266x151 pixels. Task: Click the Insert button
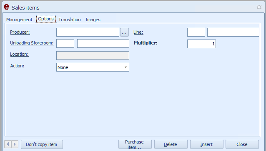[207, 144]
